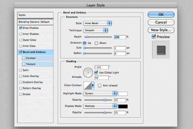193x129 pixels.
Task: Select the Down direction radio button
Action: point(96,43)
